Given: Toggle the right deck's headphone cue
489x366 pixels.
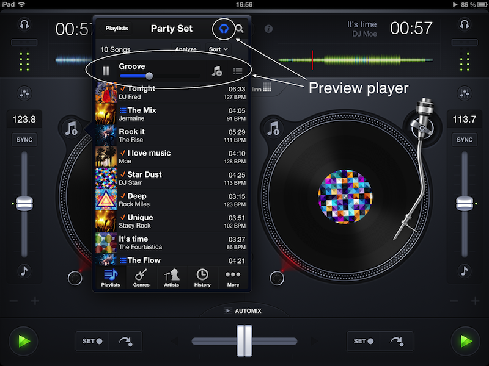Looking at the screenshot, I should (465, 25).
